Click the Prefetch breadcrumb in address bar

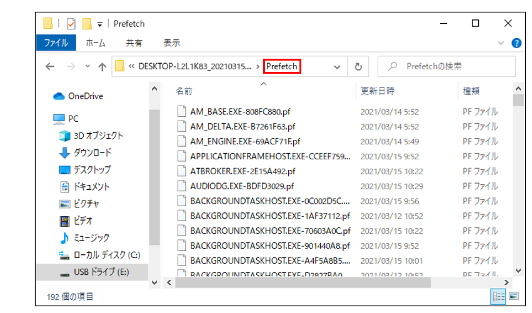(281, 66)
